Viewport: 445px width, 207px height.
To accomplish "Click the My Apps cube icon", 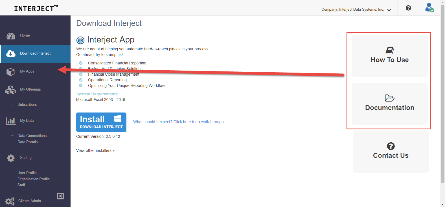I will [10, 72].
